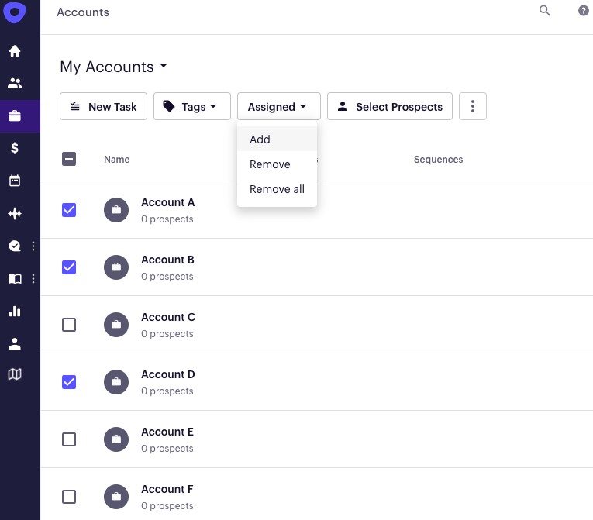Click the Outreach logo icon
This screenshot has width=593, height=520.
(15, 12)
